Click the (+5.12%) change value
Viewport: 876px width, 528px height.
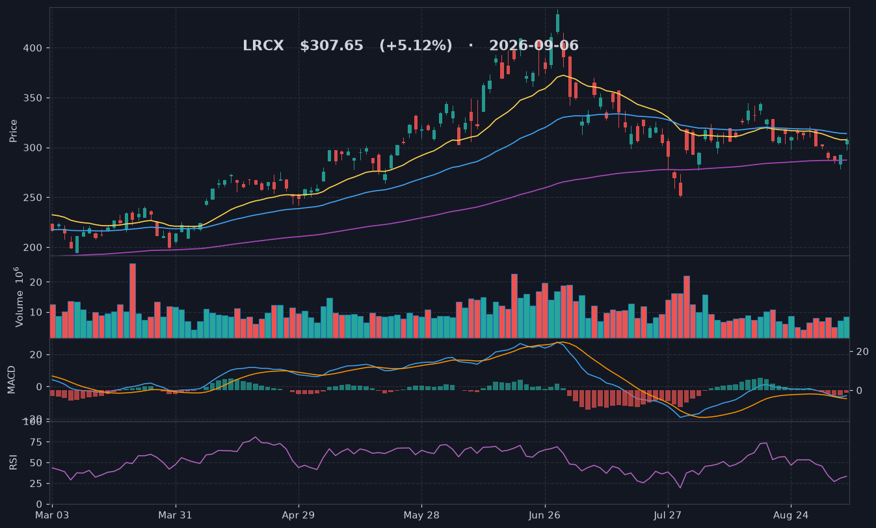416,46
